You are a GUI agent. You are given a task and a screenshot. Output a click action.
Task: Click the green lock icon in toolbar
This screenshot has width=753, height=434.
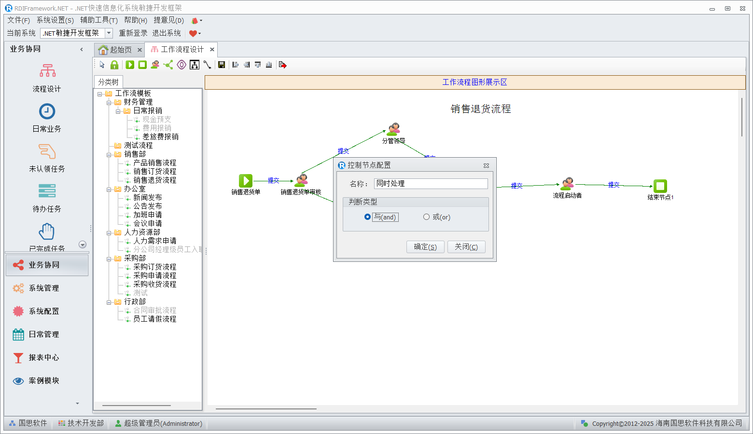click(x=114, y=65)
